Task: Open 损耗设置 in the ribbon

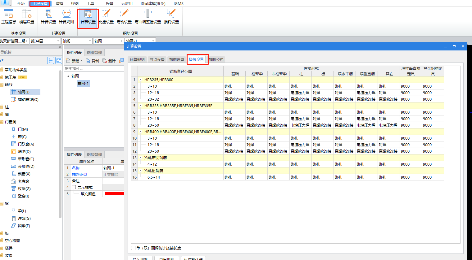Action: (x=171, y=16)
